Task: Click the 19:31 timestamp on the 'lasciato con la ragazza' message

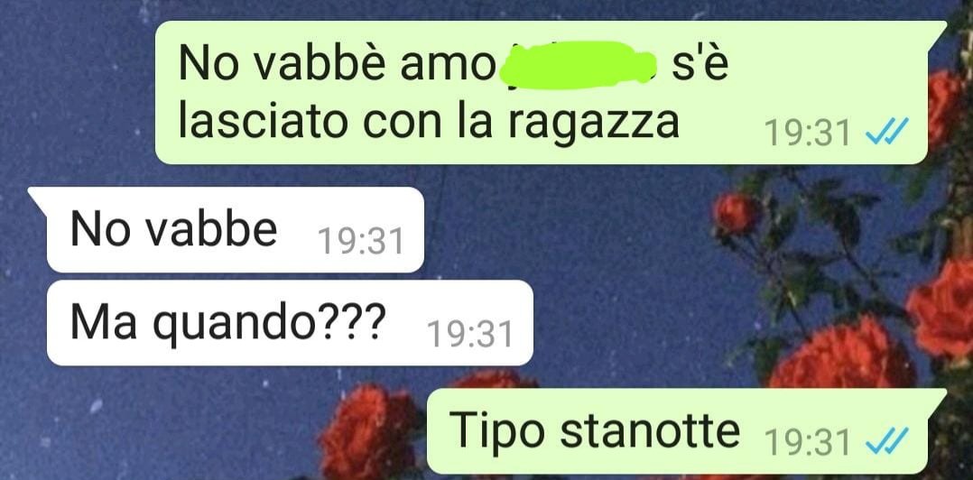Action: pos(807,132)
